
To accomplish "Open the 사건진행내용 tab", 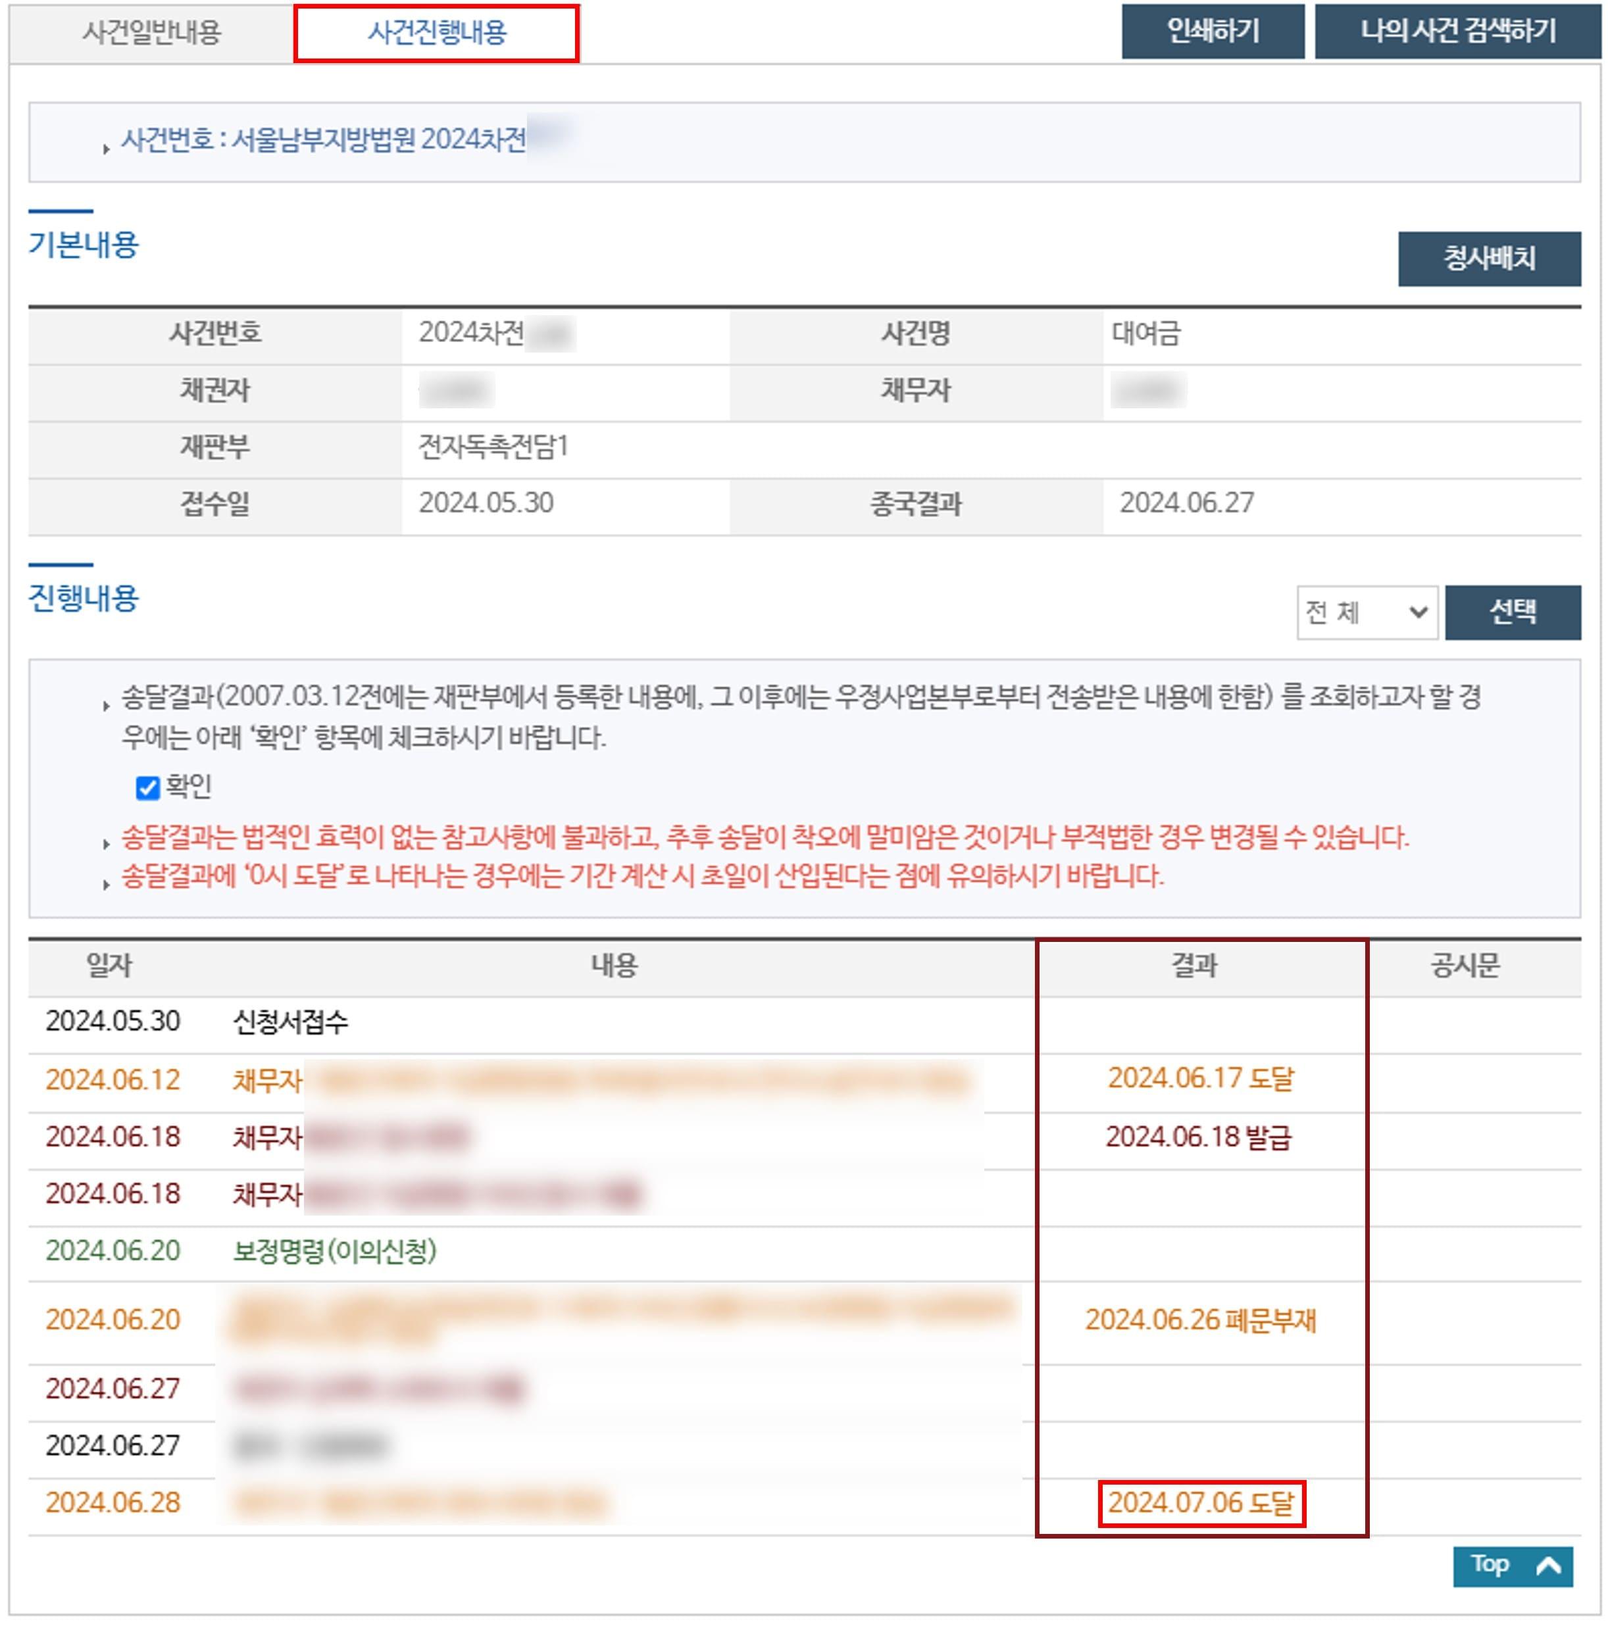I will [x=437, y=32].
